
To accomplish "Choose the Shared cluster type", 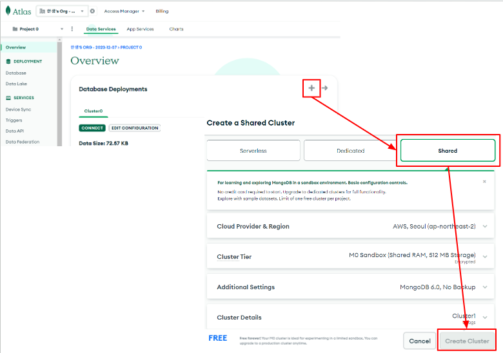I will pyautogui.click(x=448, y=151).
